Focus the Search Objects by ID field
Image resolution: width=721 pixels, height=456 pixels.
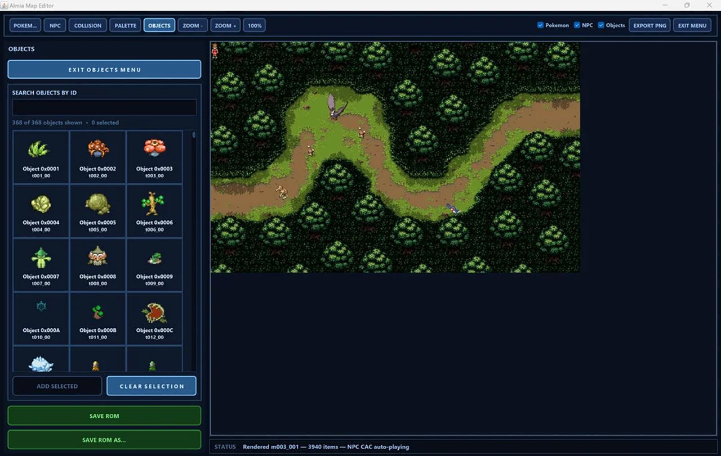click(x=104, y=107)
